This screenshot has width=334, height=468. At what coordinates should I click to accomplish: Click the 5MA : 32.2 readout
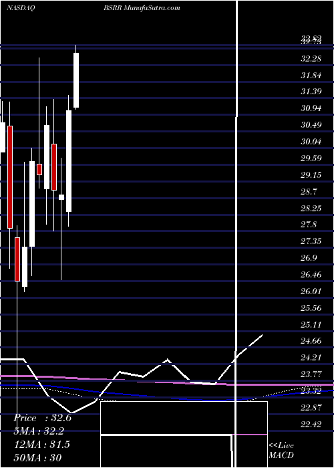tap(39, 431)
